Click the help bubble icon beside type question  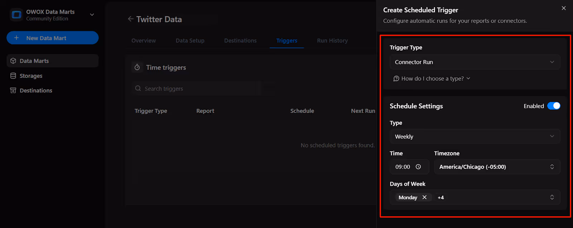coord(396,79)
